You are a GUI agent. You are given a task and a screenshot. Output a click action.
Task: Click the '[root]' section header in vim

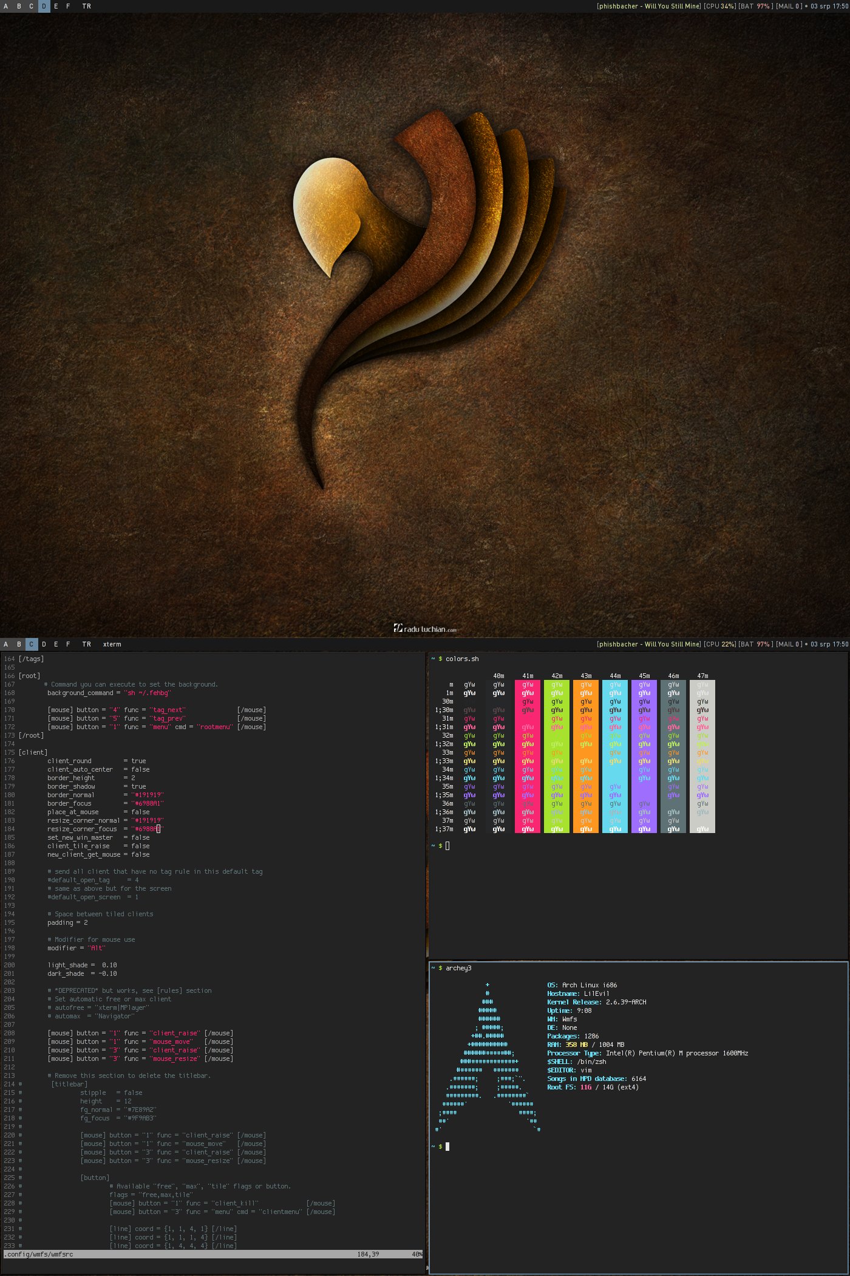(x=30, y=676)
